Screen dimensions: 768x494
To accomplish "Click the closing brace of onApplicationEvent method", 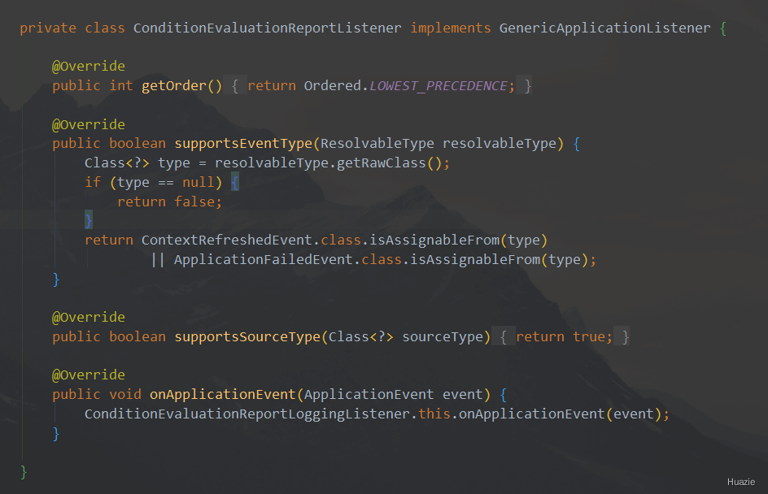I will (x=56, y=433).
